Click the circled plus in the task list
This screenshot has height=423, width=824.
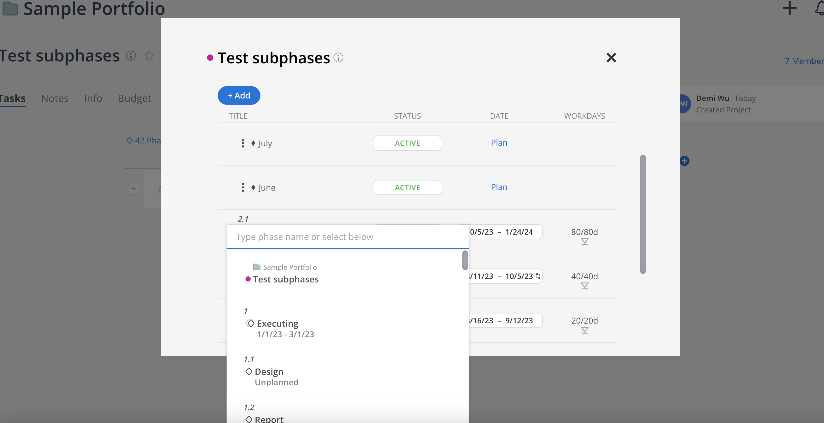click(x=134, y=189)
